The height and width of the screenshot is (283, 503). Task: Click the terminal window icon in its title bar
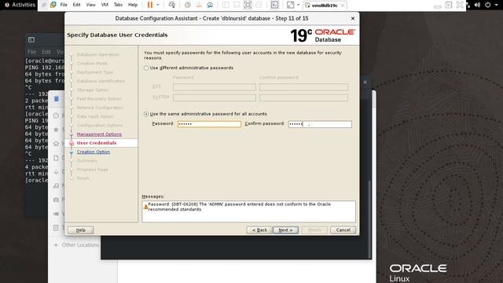click(x=31, y=40)
